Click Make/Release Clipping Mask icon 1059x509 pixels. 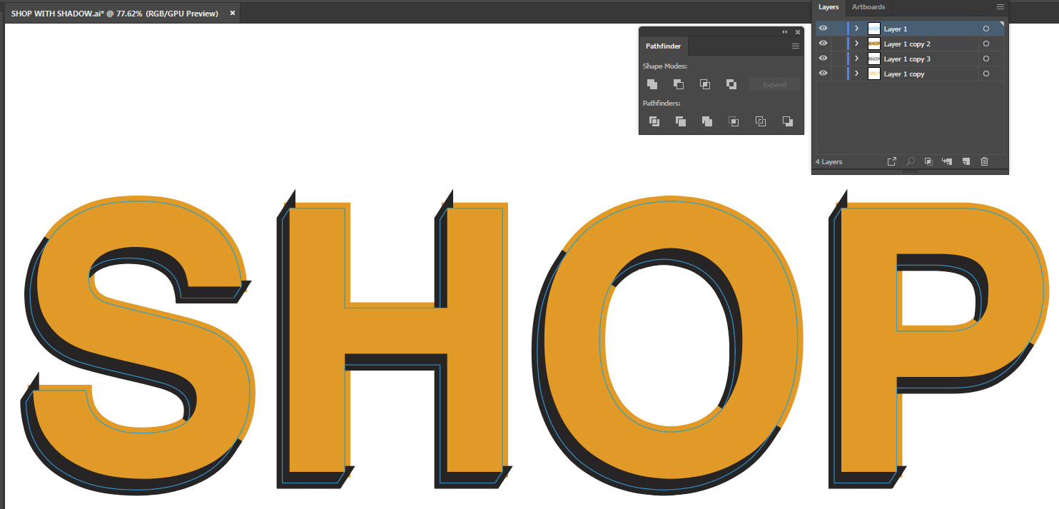click(x=928, y=162)
